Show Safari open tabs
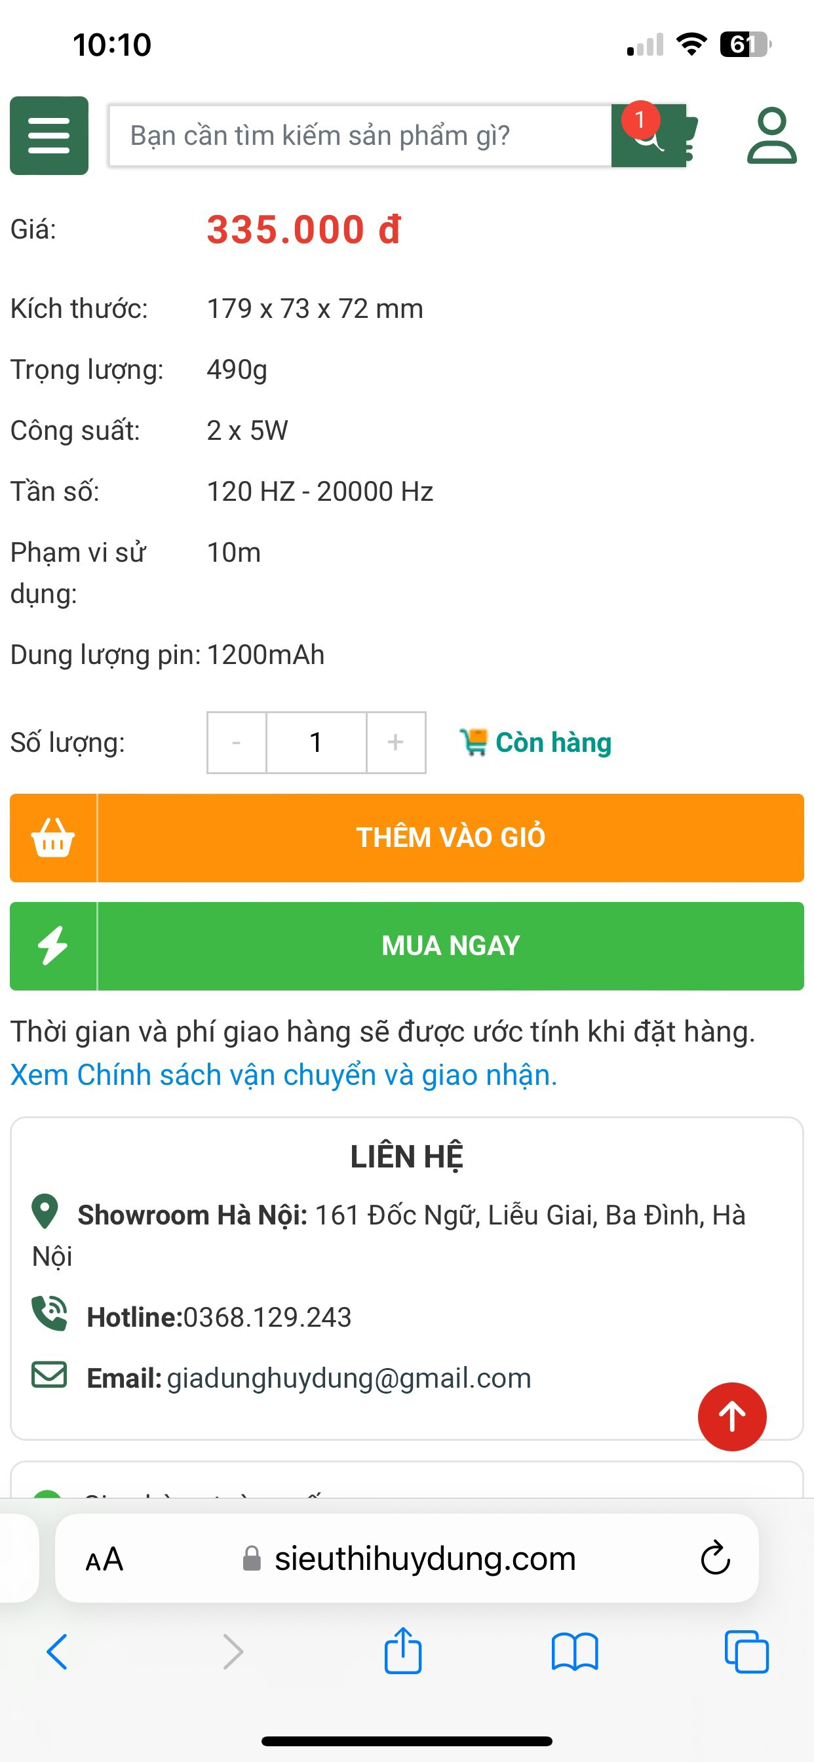This screenshot has width=814, height=1762. [x=746, y=1653]
